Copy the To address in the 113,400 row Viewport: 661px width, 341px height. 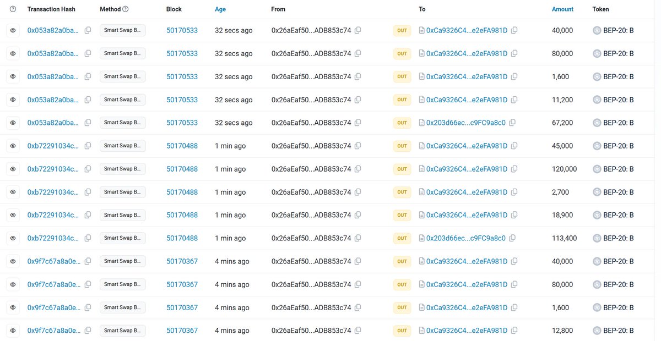click(x=513, y=239)
